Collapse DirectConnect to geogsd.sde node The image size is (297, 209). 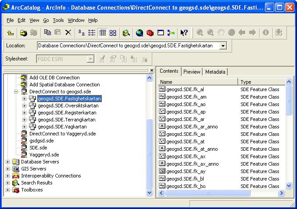(16, 92)
